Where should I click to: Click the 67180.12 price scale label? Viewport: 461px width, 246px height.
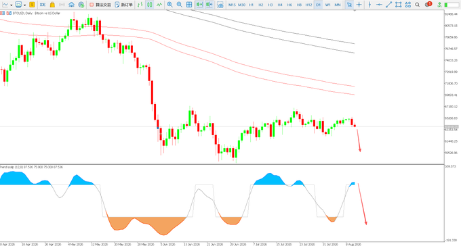tap(452, 106)
